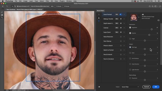Screen dimensions: 162x91
Task: Open the Filter menu
Action: coord(47,1)
